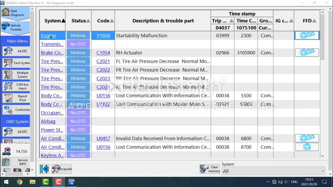Open the Engine system link

coord(48,36)
